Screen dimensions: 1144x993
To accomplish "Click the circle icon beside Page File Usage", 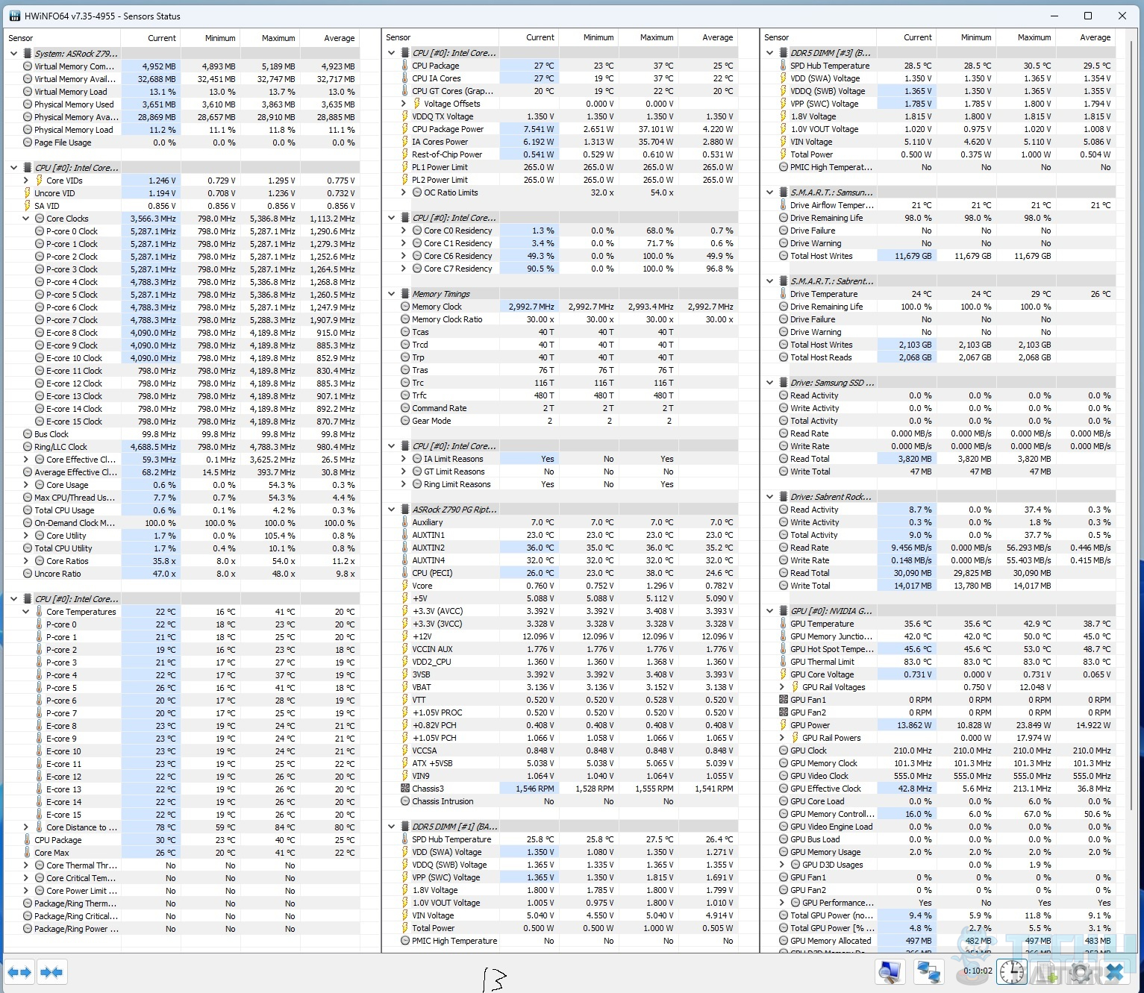I will click(28, 142).
